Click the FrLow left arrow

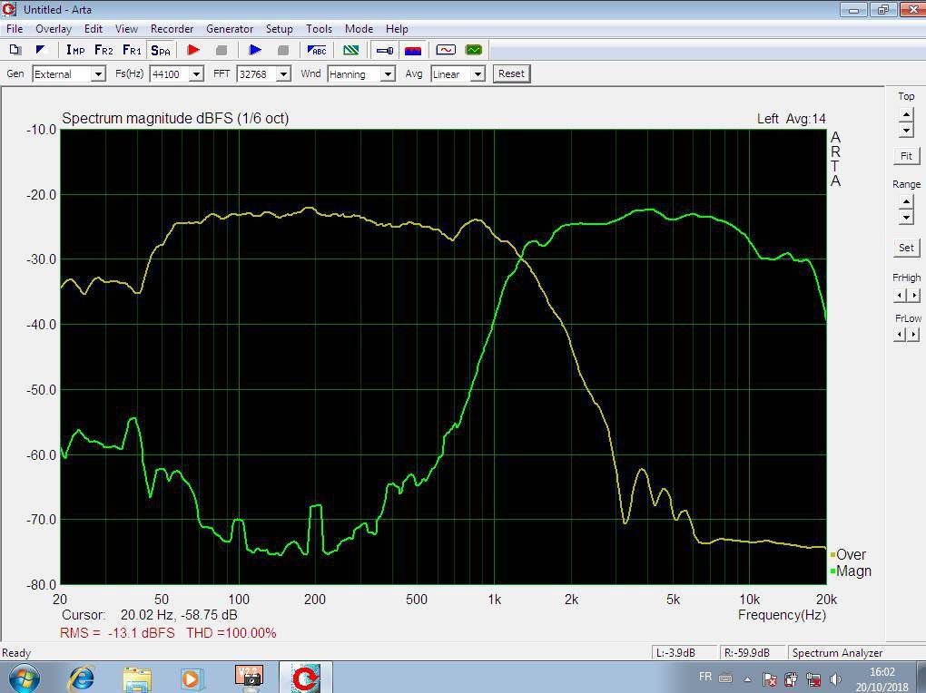coord(900,335)
